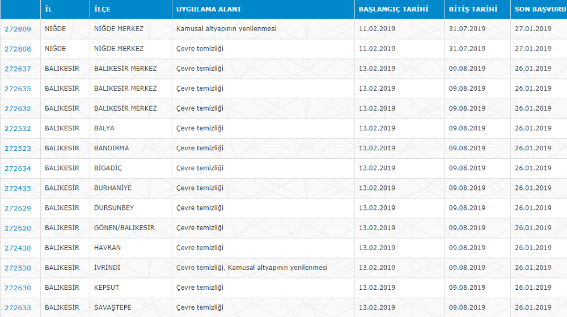567x317 pixels.
Task: Open the İvrindi listing 272530
Action: pos(18,268)
